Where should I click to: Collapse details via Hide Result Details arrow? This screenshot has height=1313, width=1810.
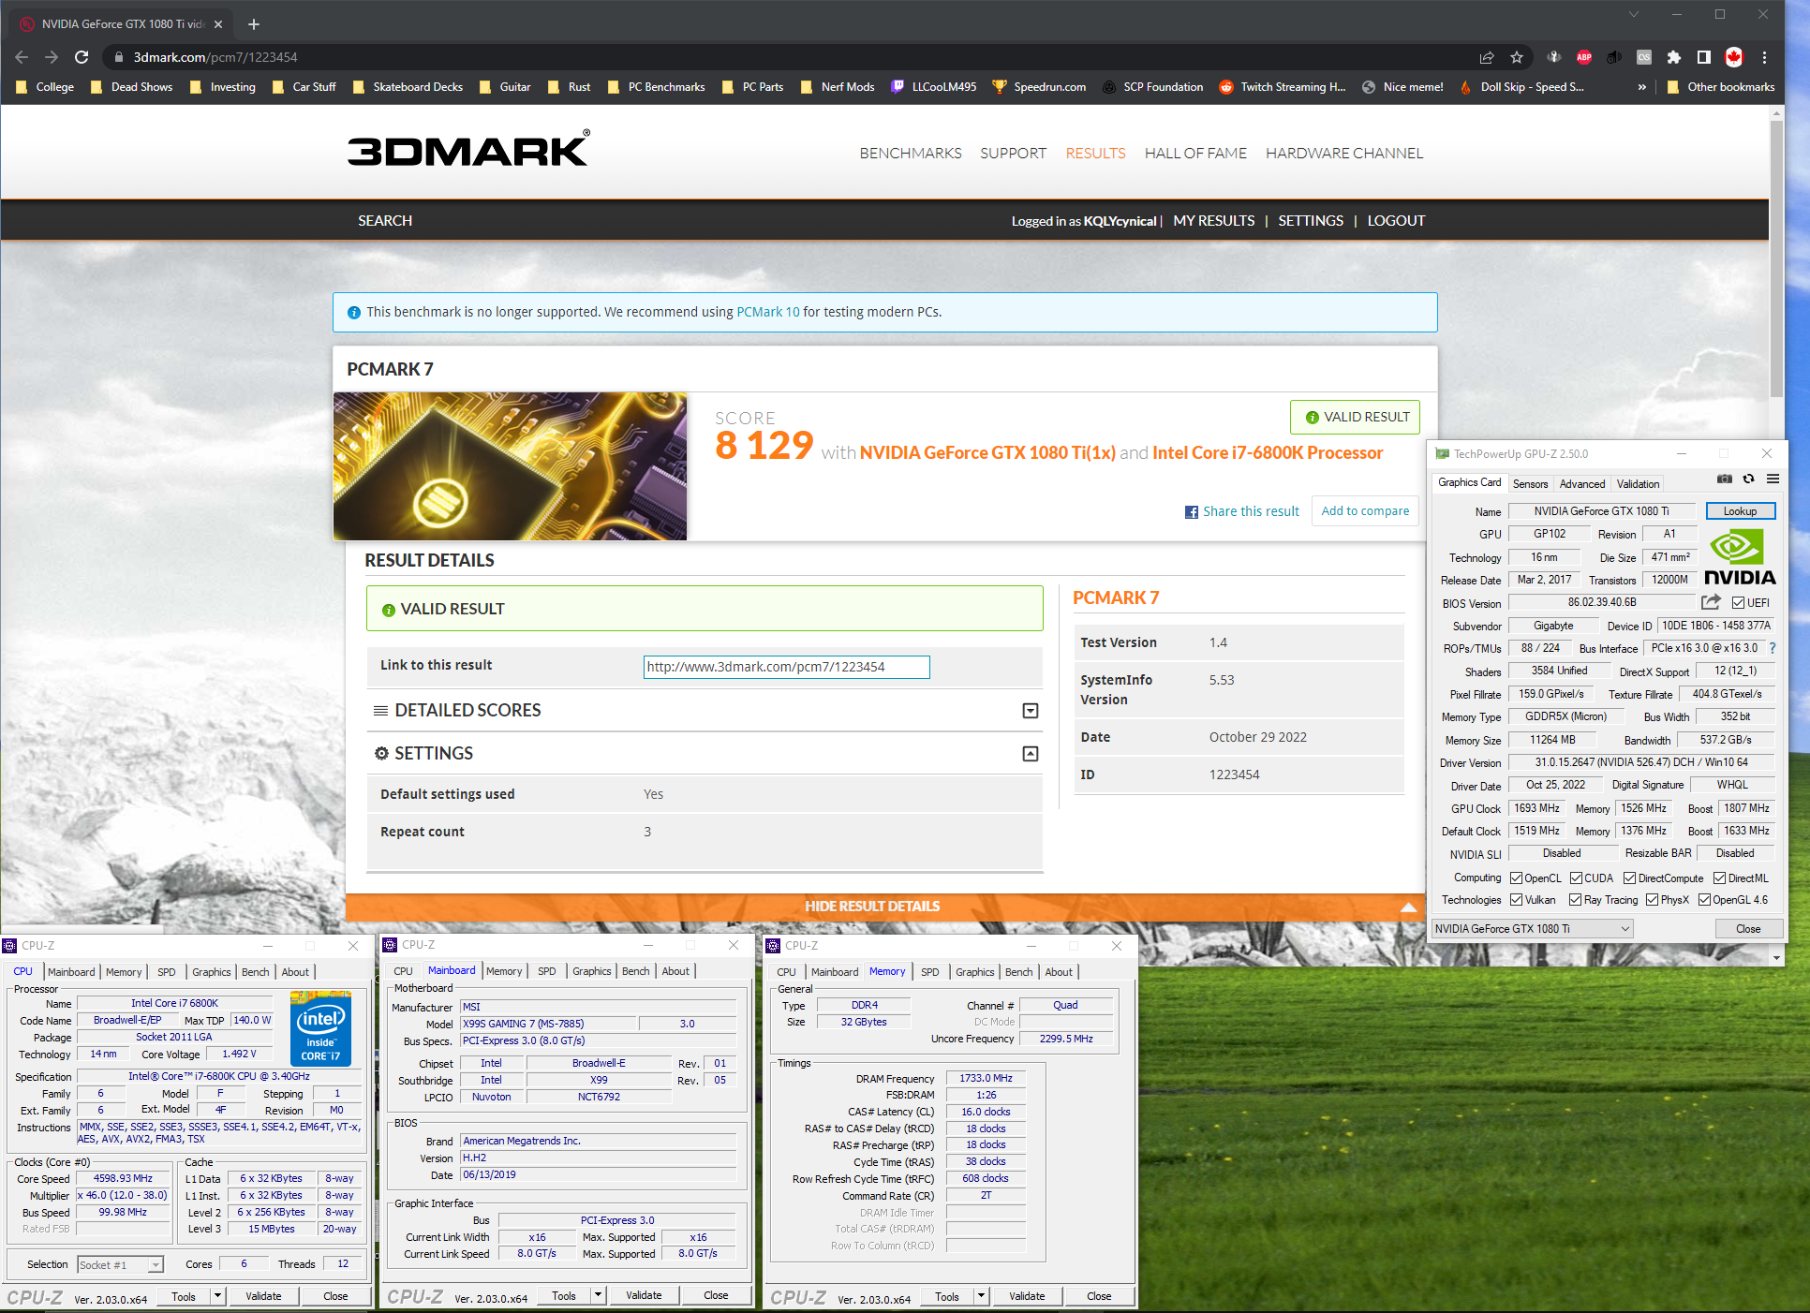point(1408,907)
